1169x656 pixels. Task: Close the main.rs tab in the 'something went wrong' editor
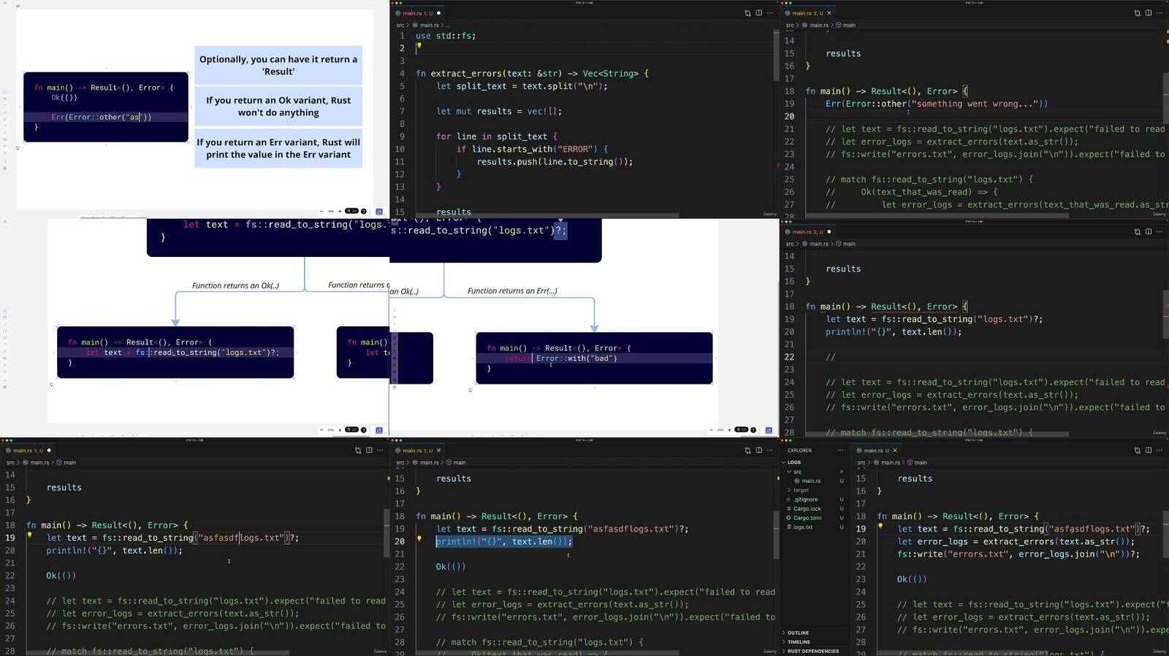pos(829,13)
